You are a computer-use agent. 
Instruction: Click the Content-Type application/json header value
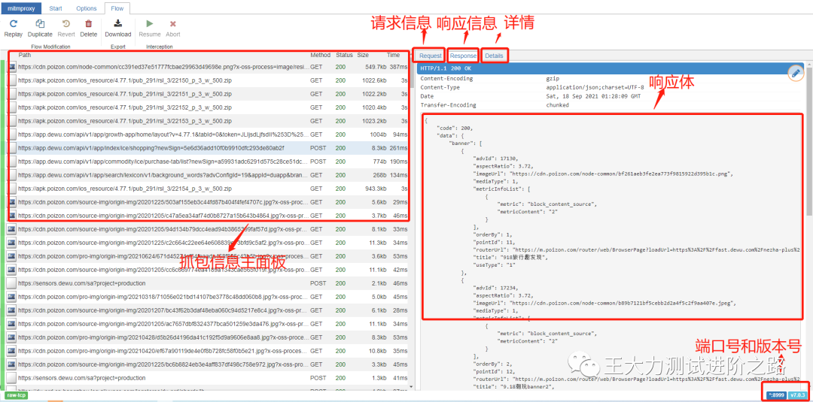click(x=595, y=87)
